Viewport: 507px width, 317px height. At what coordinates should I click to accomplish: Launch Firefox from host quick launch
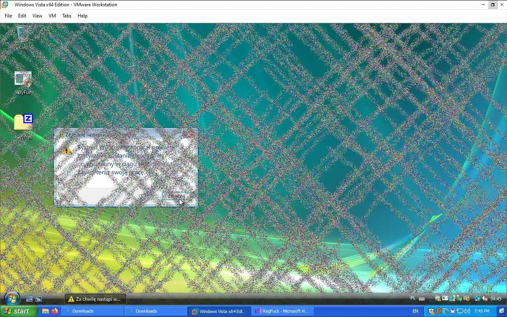coord(55,311)
